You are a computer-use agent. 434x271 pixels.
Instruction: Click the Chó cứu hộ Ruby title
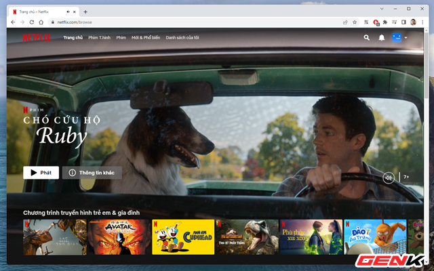[62, 131]
